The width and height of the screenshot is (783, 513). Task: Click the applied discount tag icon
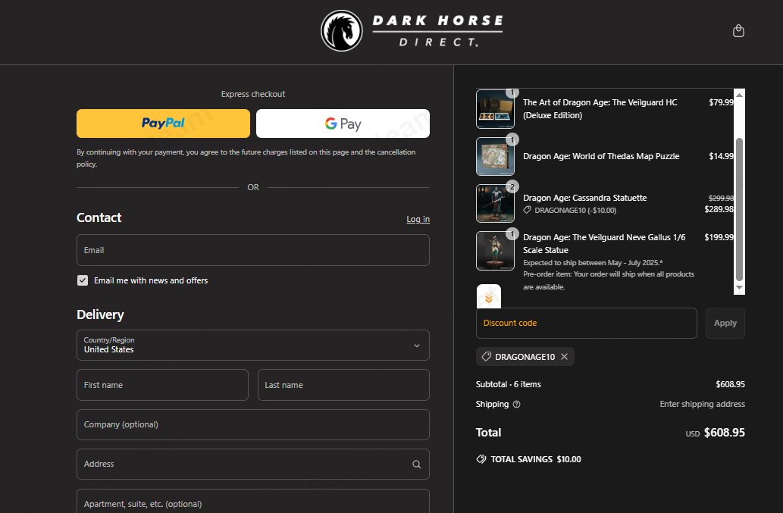coord(486,357)
